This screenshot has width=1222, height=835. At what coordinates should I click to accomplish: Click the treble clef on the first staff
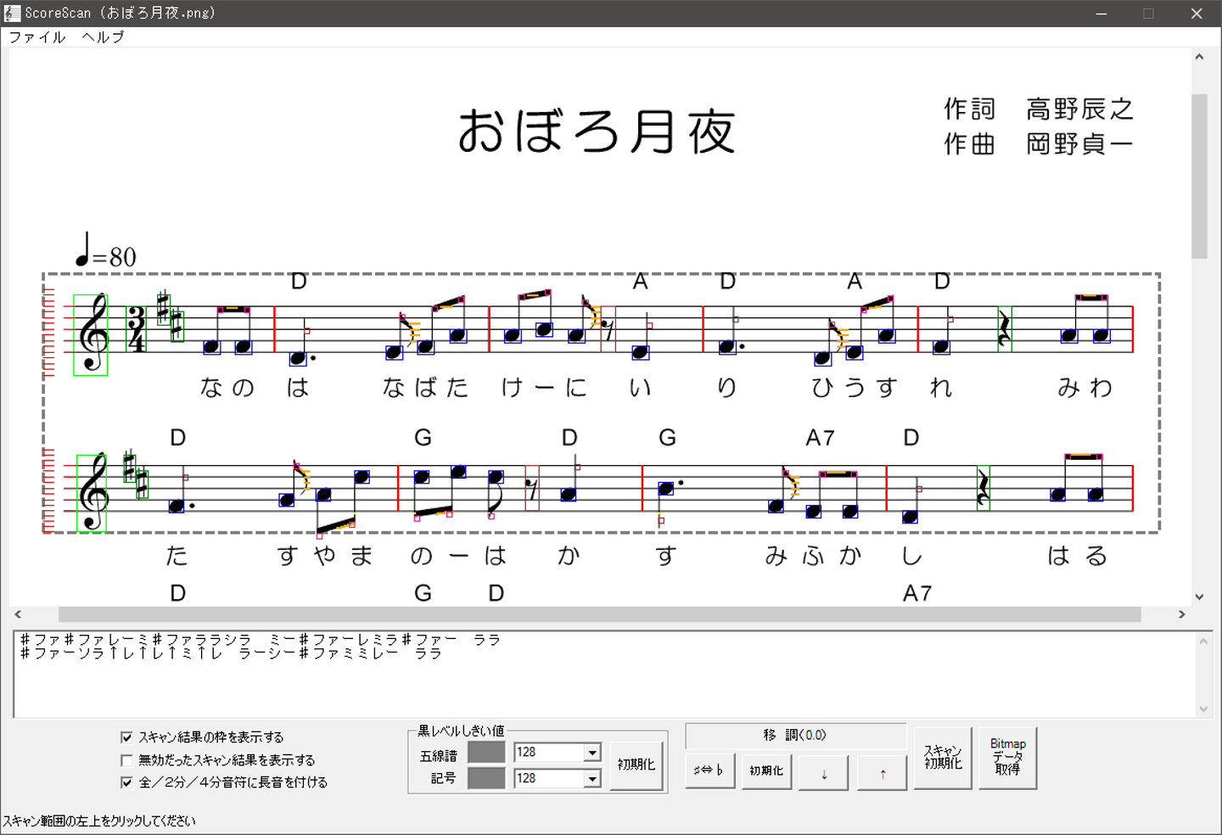[x=92, y=334]
